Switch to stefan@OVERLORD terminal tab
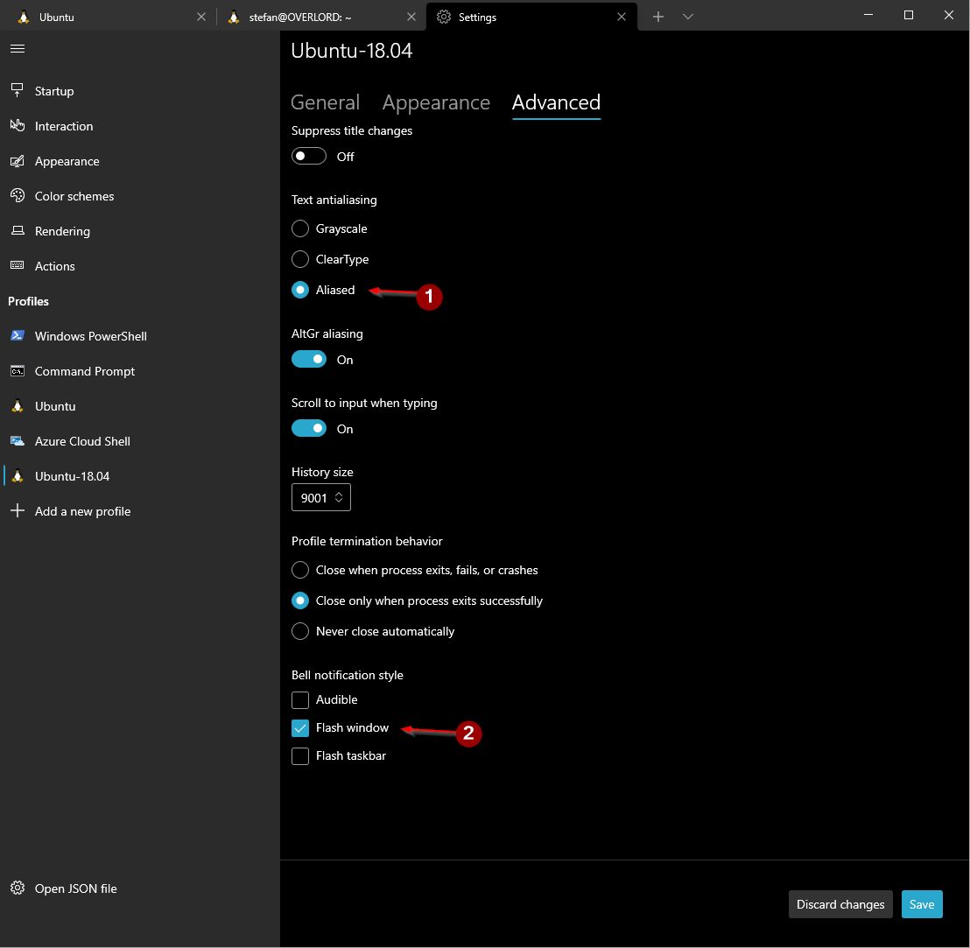The height and width of the screenshot is (948, 970). (x=321, y=17)
